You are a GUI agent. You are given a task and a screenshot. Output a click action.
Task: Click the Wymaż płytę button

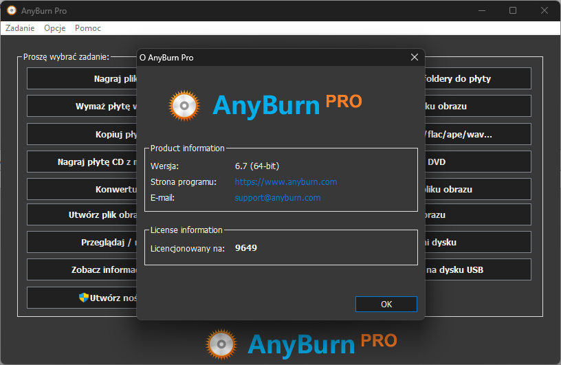click(x=82, y=106)
